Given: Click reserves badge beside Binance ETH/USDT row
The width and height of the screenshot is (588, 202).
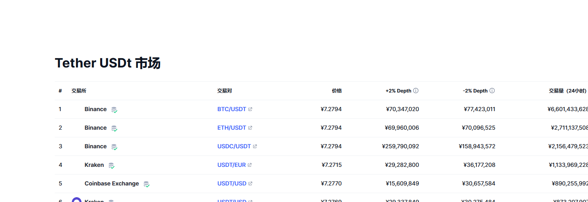Looking at the screenshot, I should (x=114, y=128).
